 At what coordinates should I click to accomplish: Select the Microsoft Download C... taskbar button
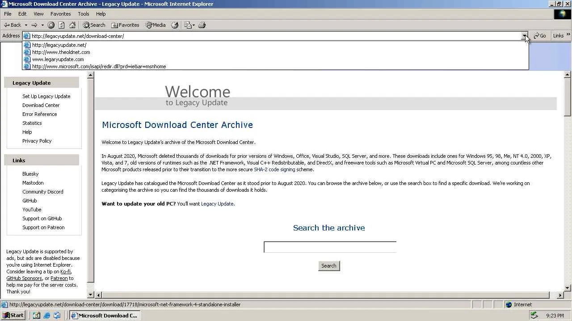coord(105,315)
